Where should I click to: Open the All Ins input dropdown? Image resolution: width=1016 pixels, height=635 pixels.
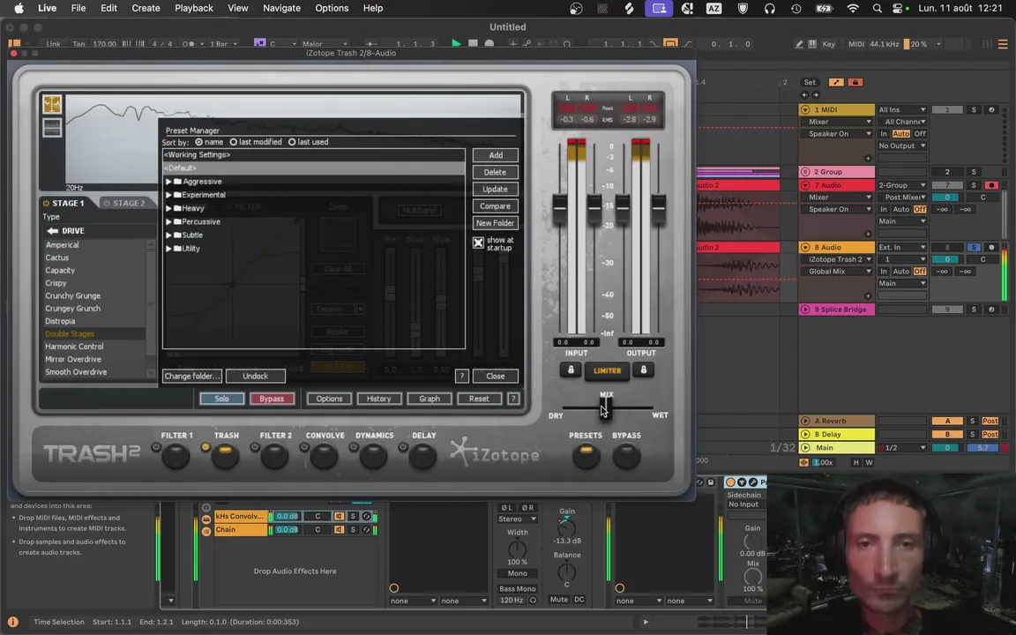(902, 109)
